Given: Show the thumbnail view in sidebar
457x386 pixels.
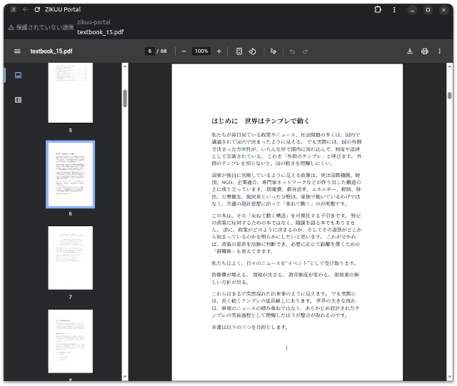Looking at the screenshot, I should 18,75.
